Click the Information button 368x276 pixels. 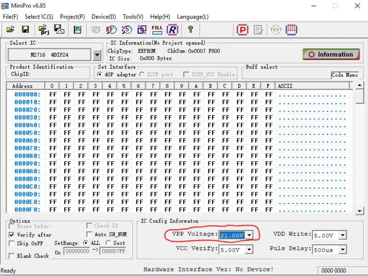(331, 55)
